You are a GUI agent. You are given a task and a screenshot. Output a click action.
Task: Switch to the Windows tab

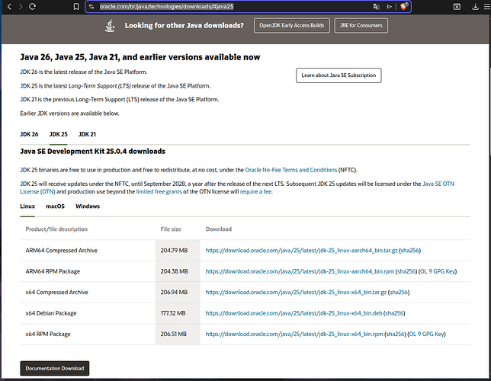tap(88, 207)
